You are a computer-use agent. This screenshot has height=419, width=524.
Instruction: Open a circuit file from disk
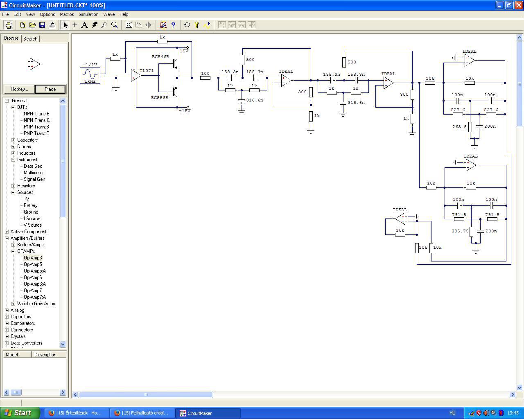pyautogui.click(x=32, y=25)
